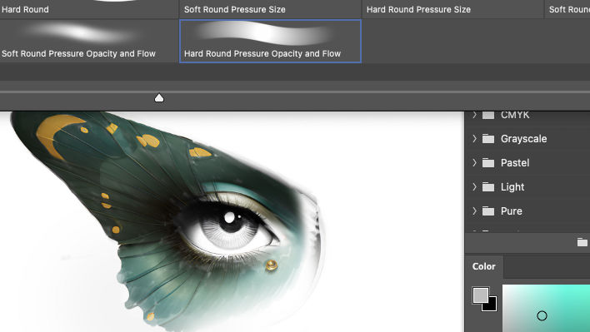Choose the Soft Round Pressure Size brush
The width and height of the screenshot is (590, 332).
270,9
